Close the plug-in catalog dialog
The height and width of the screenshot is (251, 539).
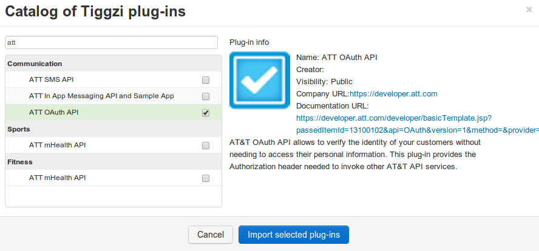click(x=529, y=10)
